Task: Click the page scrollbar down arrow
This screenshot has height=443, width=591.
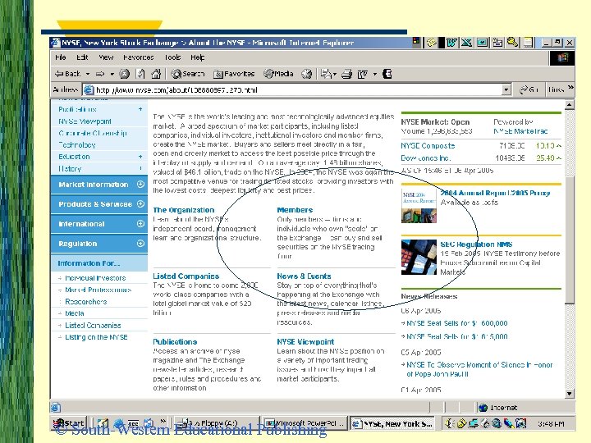Action: (x=569, y=394)
